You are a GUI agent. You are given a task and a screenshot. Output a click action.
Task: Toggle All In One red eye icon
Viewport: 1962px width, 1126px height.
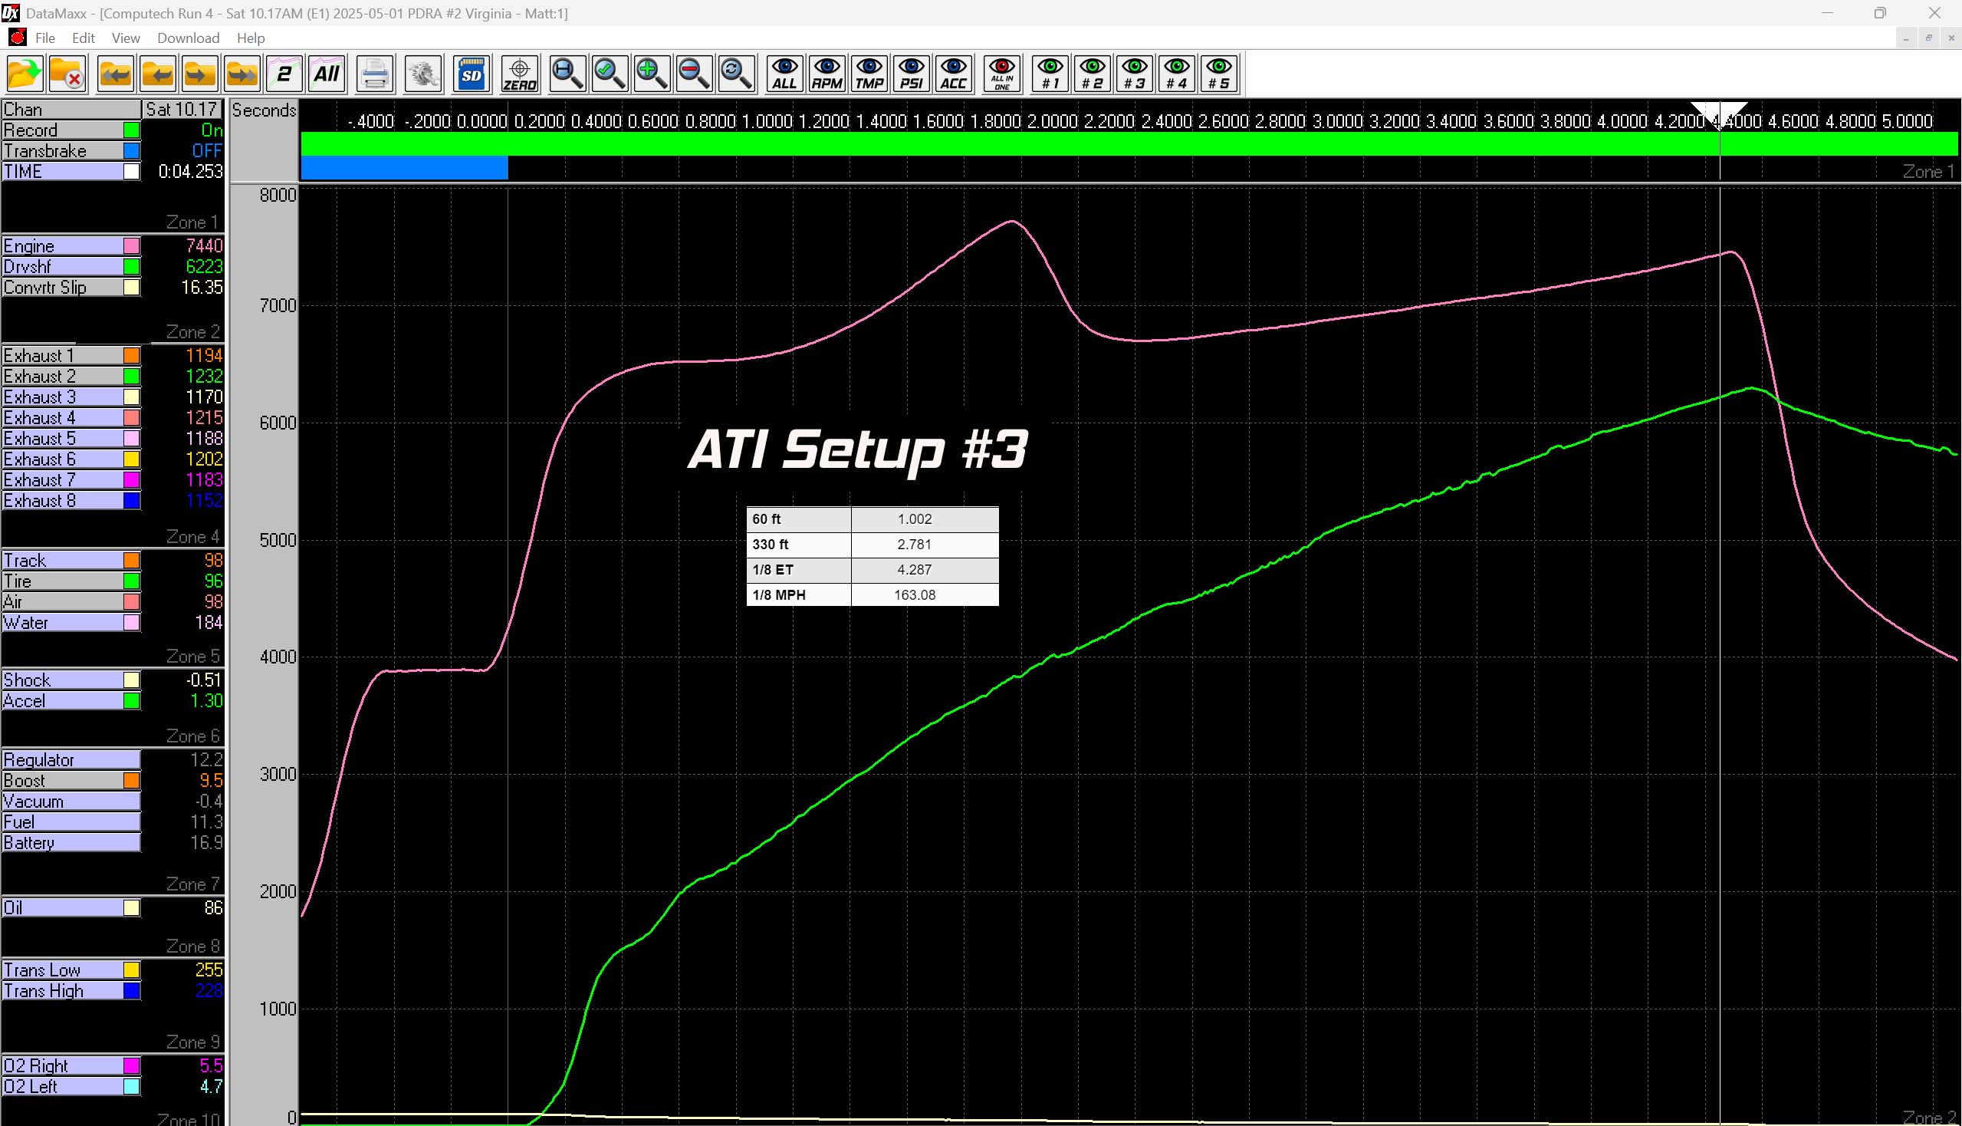click(x=1002, y=74)
